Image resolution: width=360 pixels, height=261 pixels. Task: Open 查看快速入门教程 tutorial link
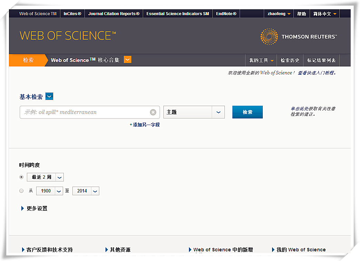317,73
